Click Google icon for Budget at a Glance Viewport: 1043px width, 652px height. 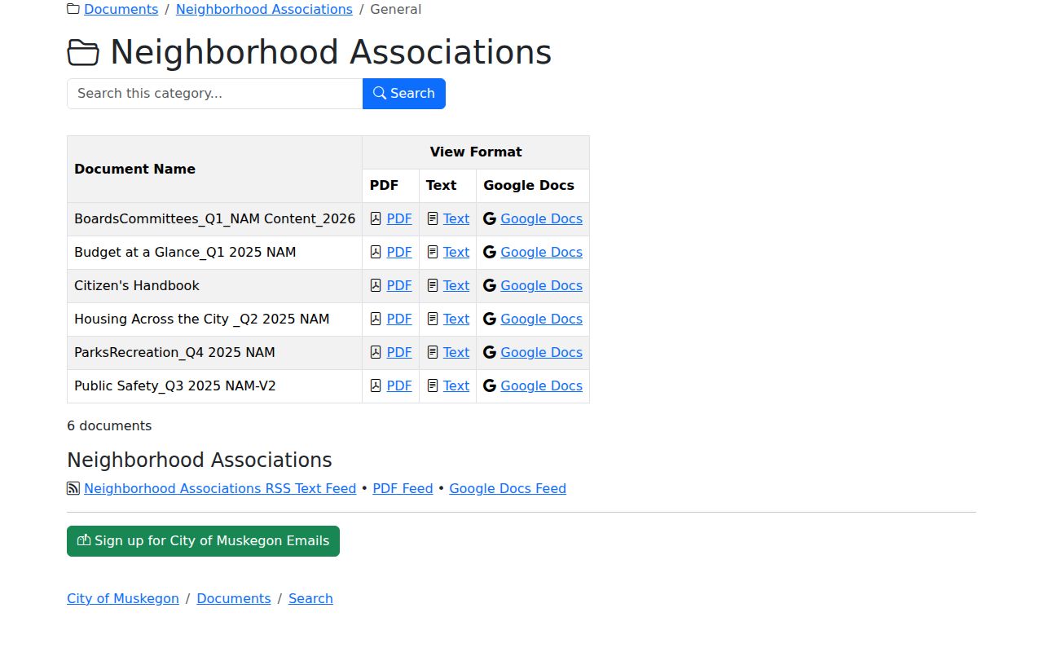[x=490, y=252]
